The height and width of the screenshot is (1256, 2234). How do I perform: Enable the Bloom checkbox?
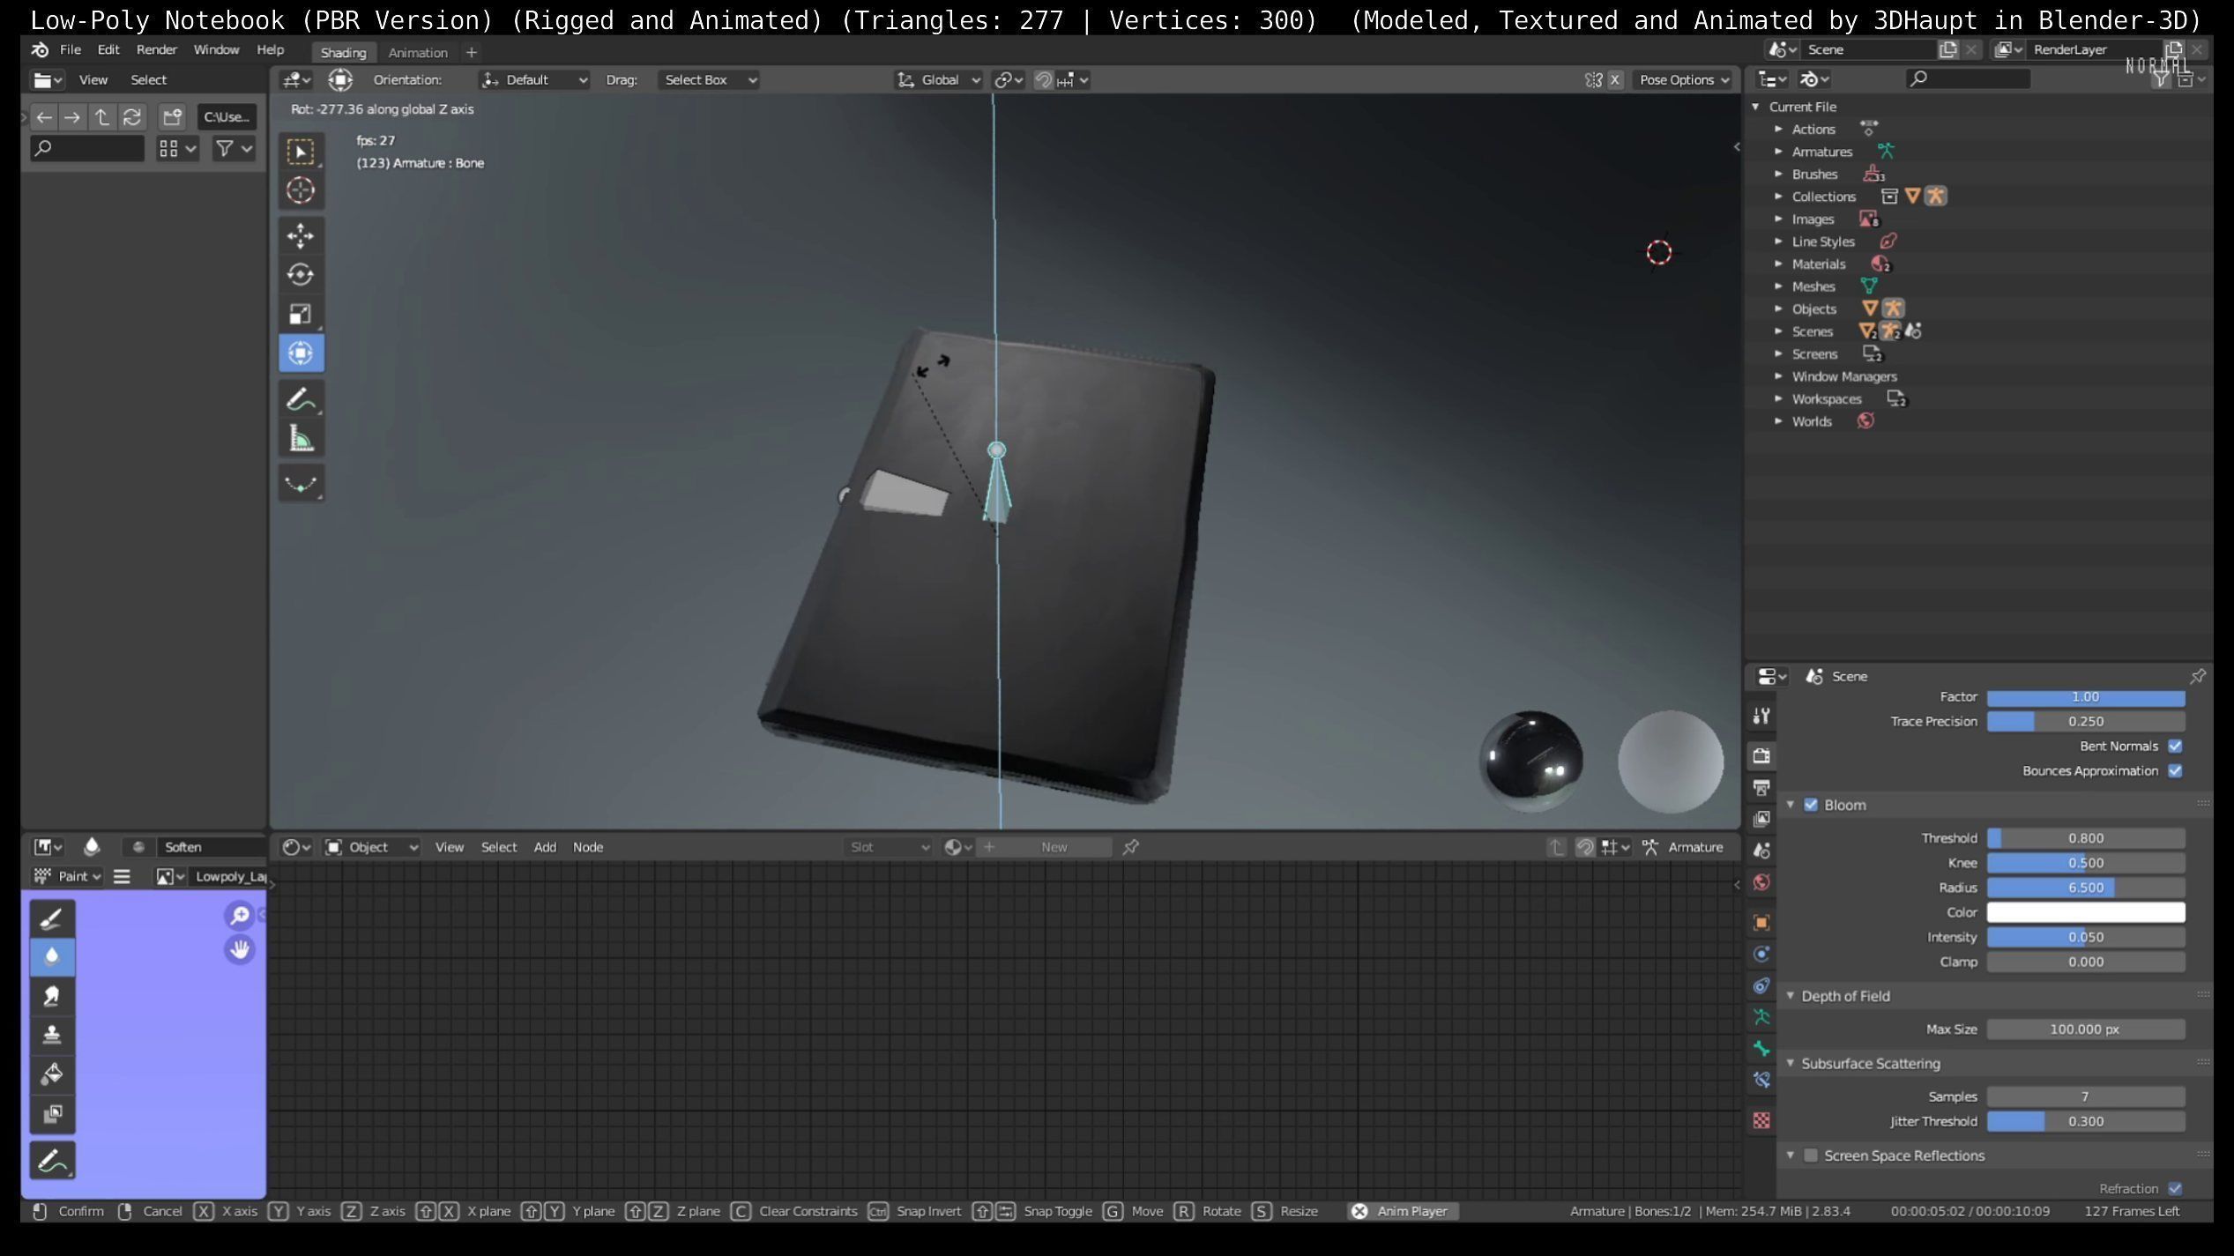click(1811, 805)
